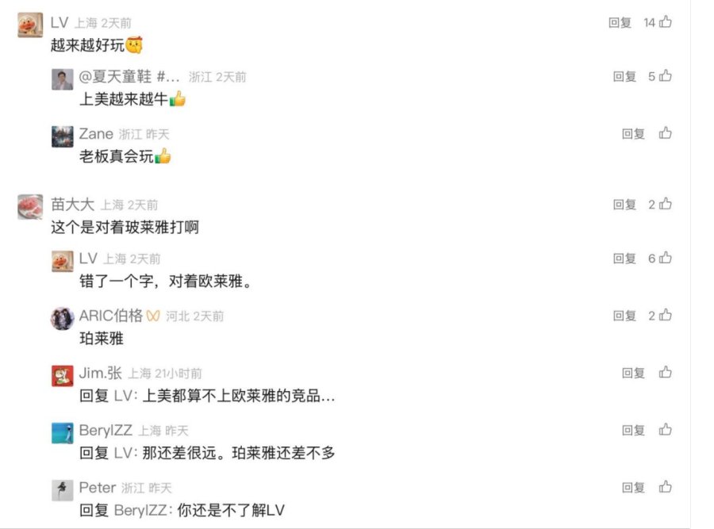The height and width of the screenshot is (529, 714).
Task: Reply to Peter's comment
Action: (633, 488)
